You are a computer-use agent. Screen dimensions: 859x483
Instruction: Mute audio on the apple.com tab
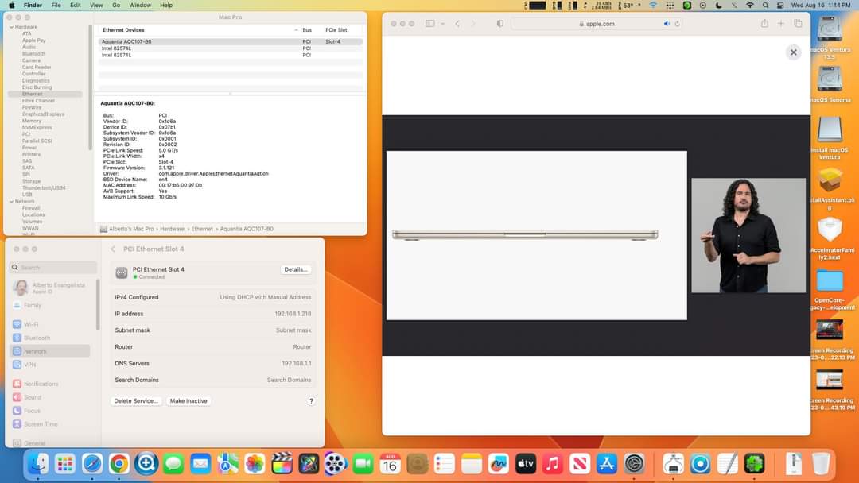click(x=667, y=24)
